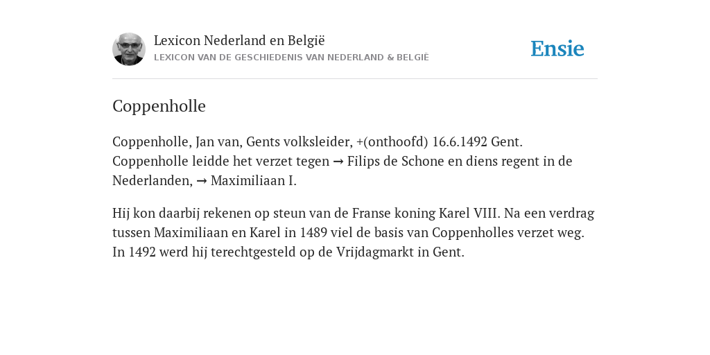Click the Coppenholle heading
The height and width of the screenshot is (355, 710).
(159, 106)
